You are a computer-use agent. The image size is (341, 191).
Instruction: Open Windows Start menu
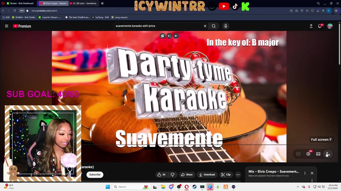pos(108,187)
